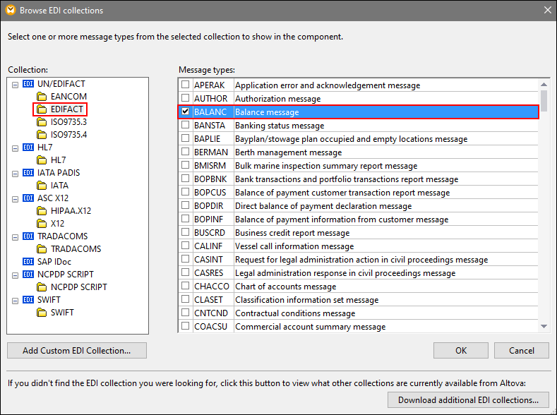Screen dimensions: 557x415
Task: Click the NCPDP SCRIPT folder icon
Action: 41,287
